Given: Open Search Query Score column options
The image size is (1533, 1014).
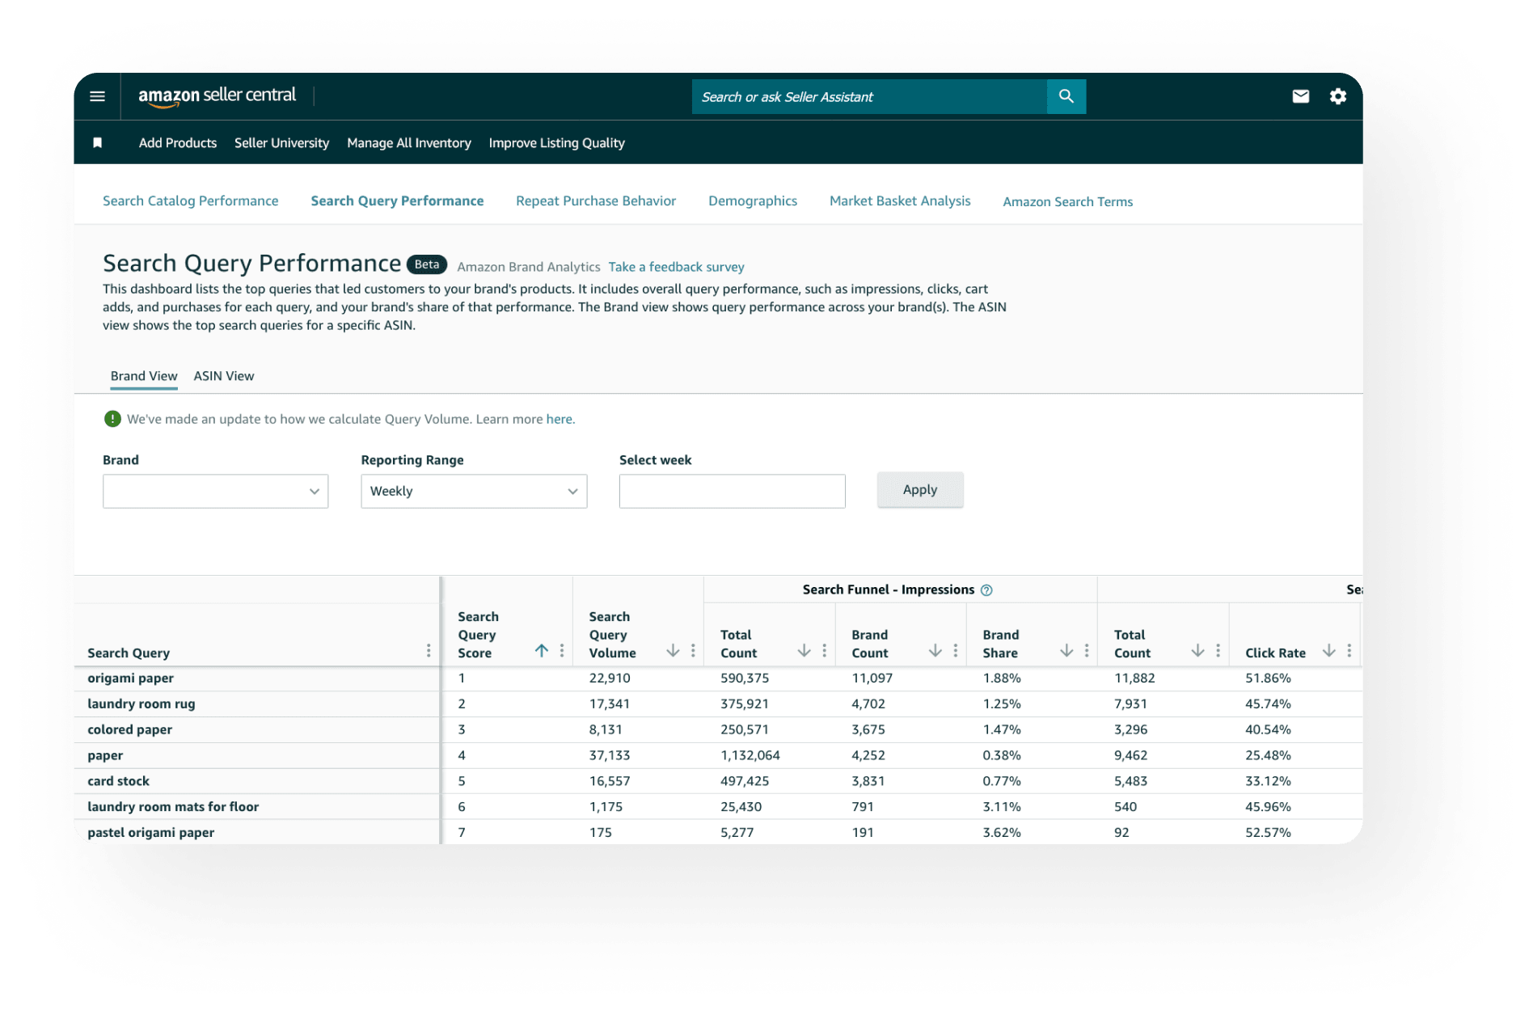Looking at the screenshot, I should [562, 651].
